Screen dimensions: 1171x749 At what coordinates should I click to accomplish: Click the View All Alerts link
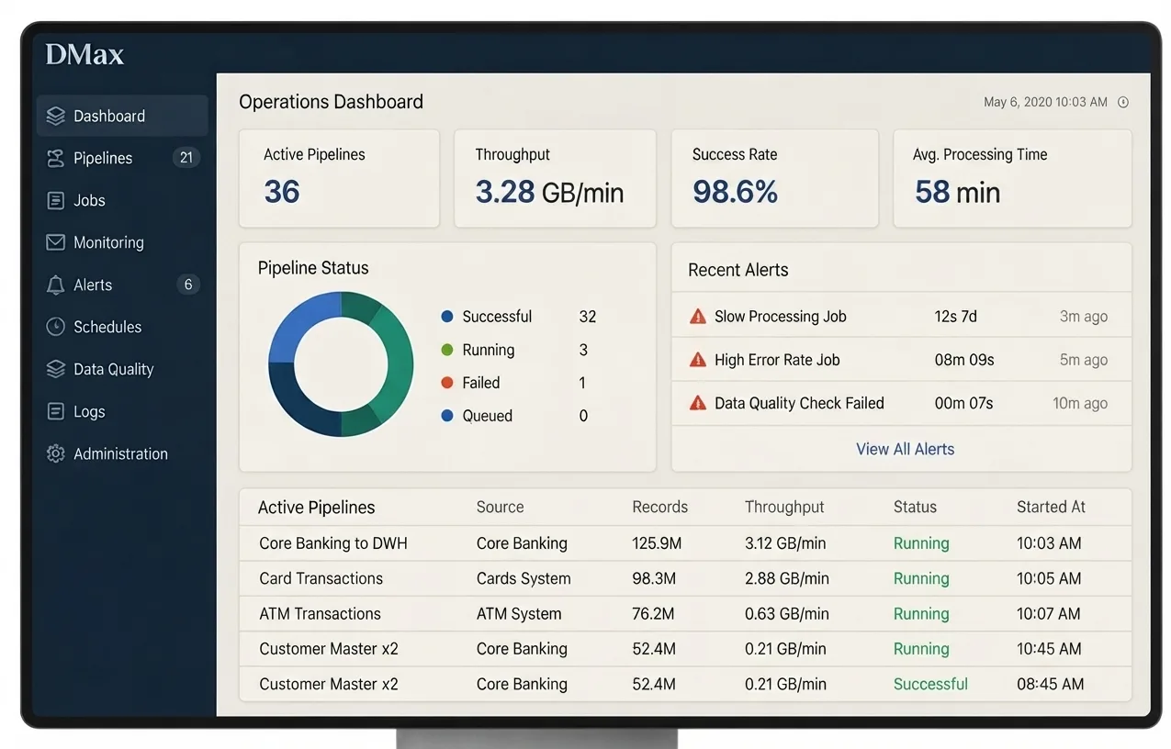[905, 449]
